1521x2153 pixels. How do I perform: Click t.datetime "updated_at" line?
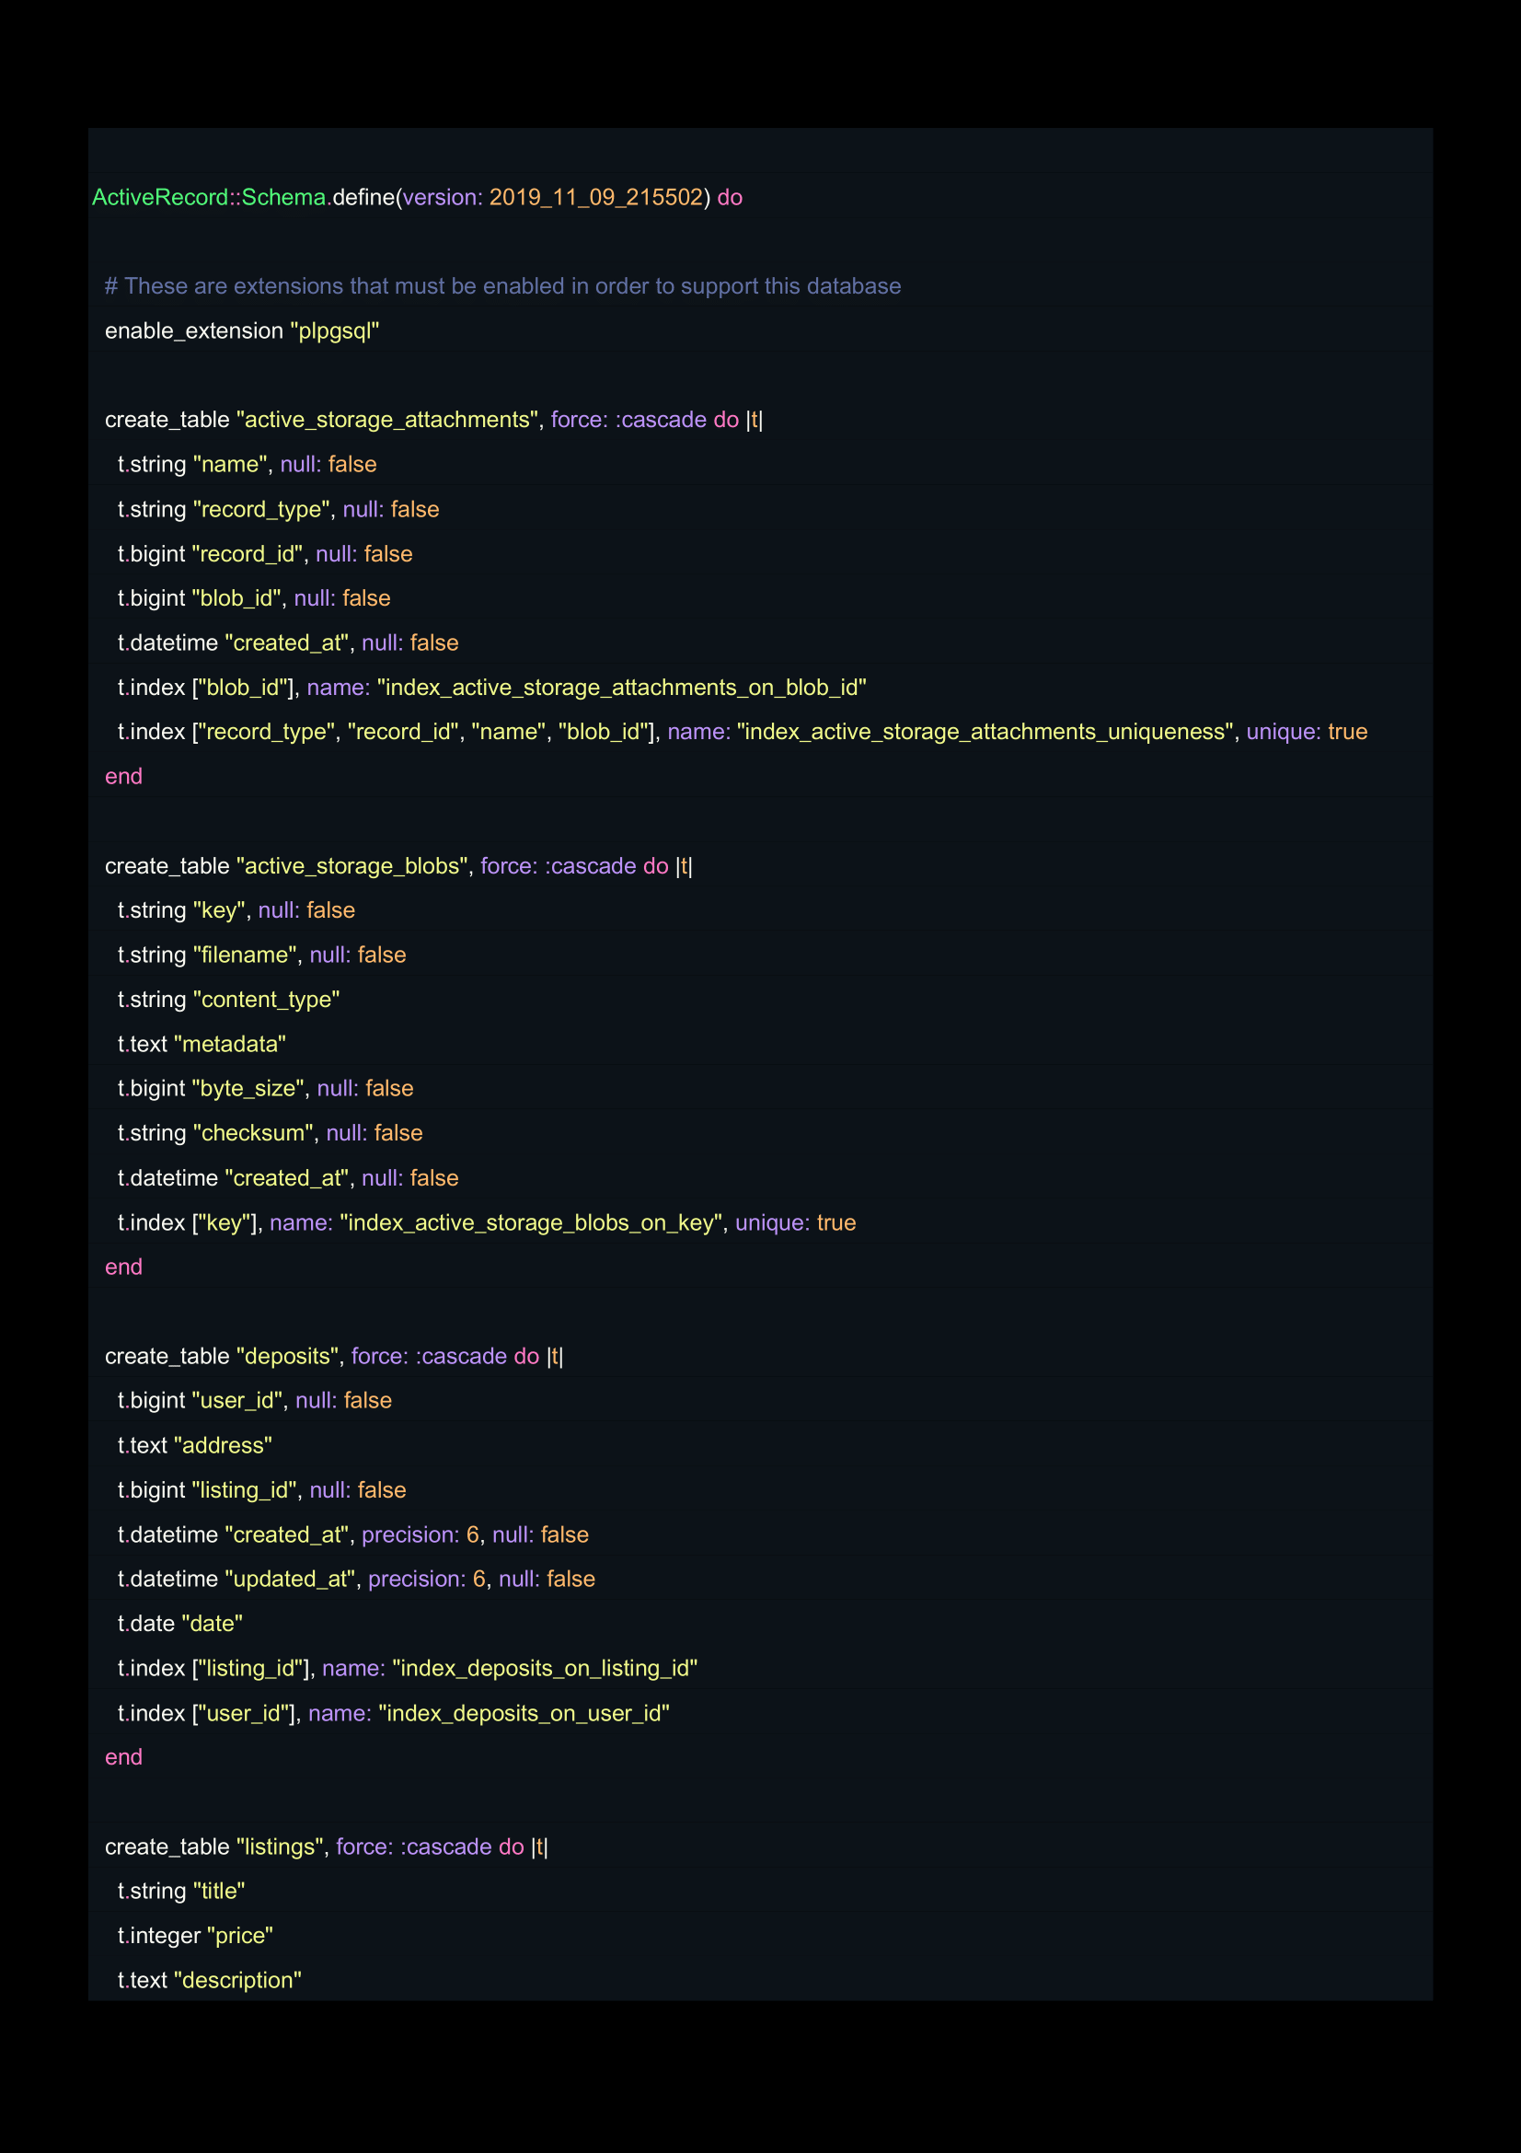click(356, 1580)
